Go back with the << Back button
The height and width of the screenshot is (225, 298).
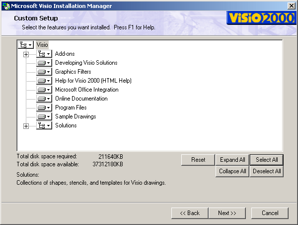(190, 213)
